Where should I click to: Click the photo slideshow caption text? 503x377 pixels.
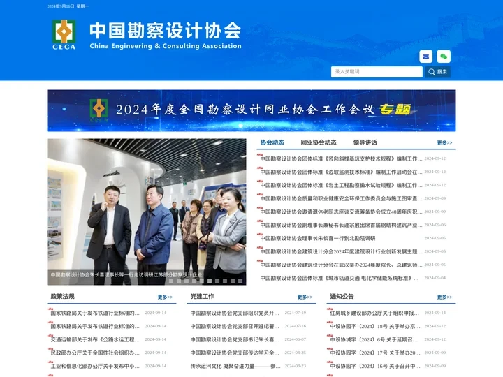pos(126,275)
